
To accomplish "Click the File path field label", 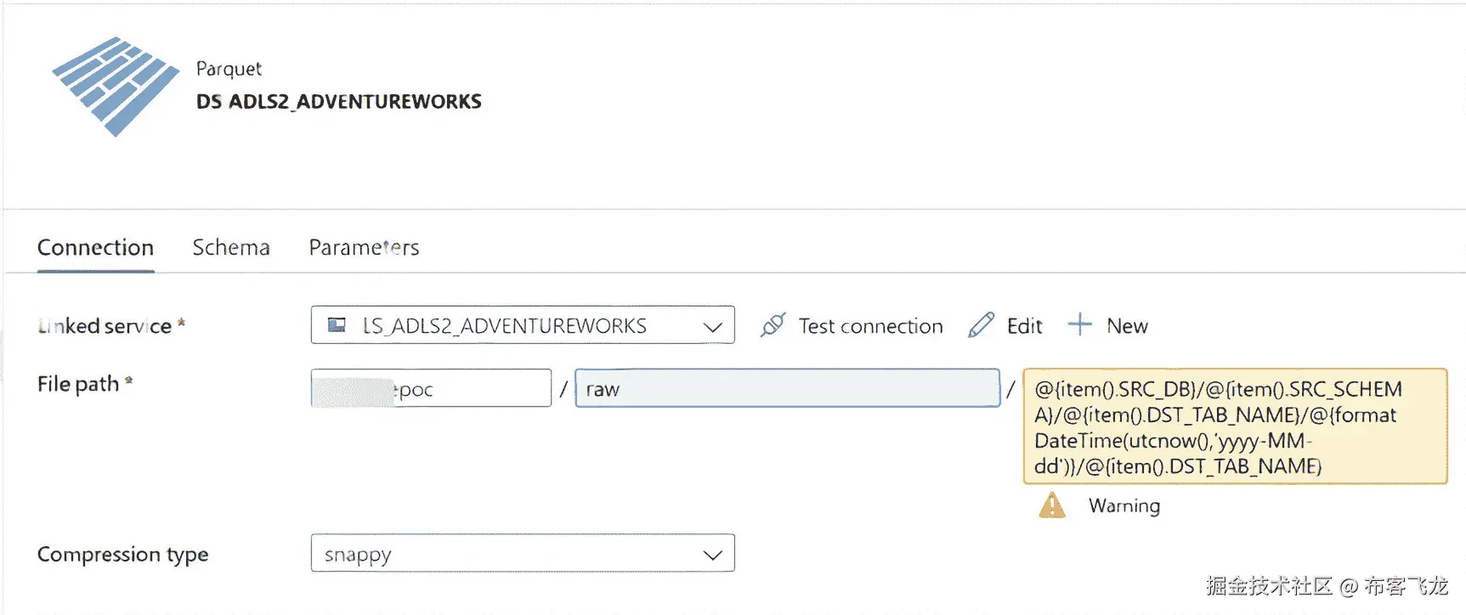I will tap(85, 384).
